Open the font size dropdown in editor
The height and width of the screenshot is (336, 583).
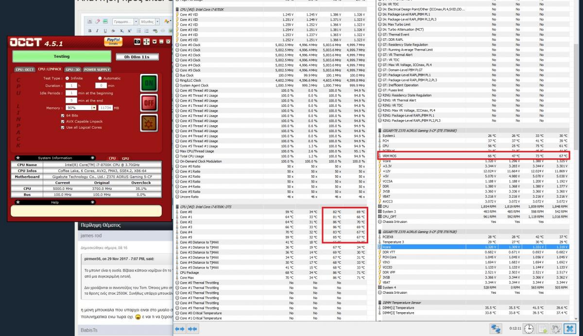150,21
